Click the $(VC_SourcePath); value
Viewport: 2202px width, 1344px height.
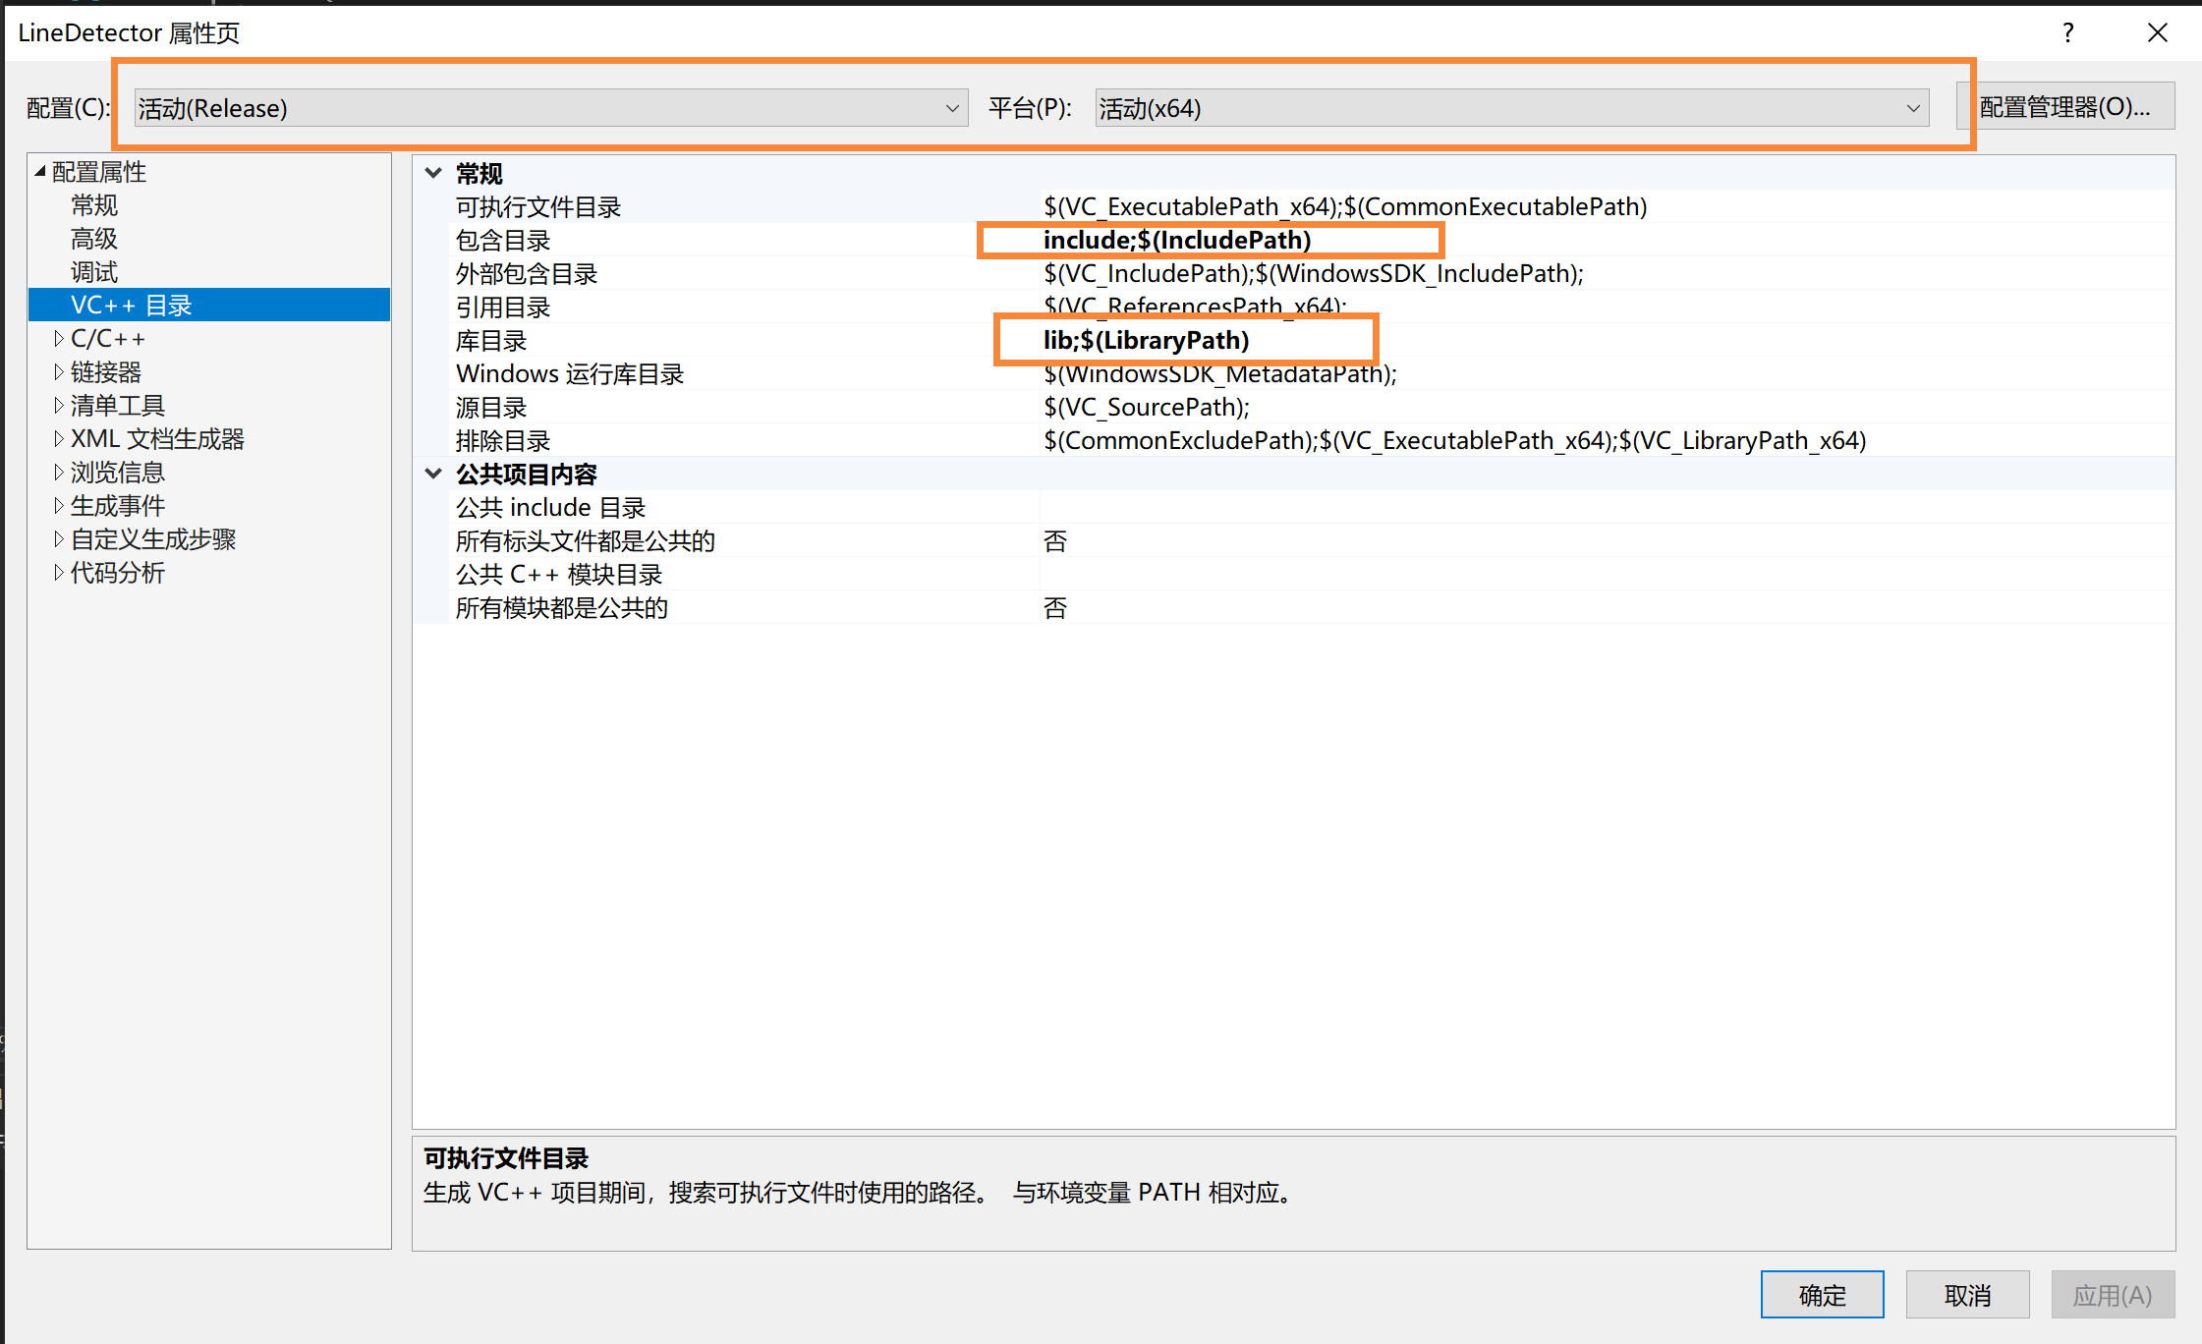[1147, 407]
